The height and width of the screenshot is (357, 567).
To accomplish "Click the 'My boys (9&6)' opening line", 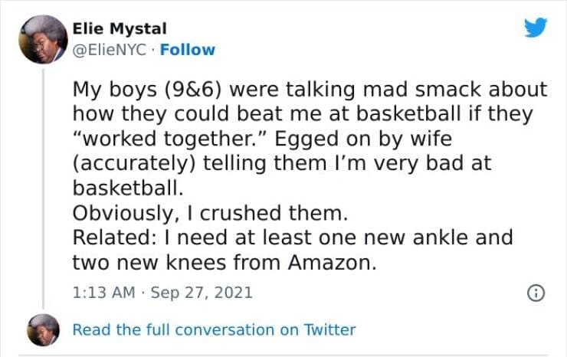I will point(147,90).
